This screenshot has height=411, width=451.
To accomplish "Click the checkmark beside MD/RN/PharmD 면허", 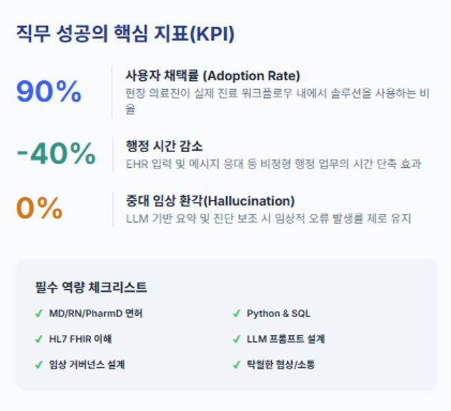I will click(39, 313).
